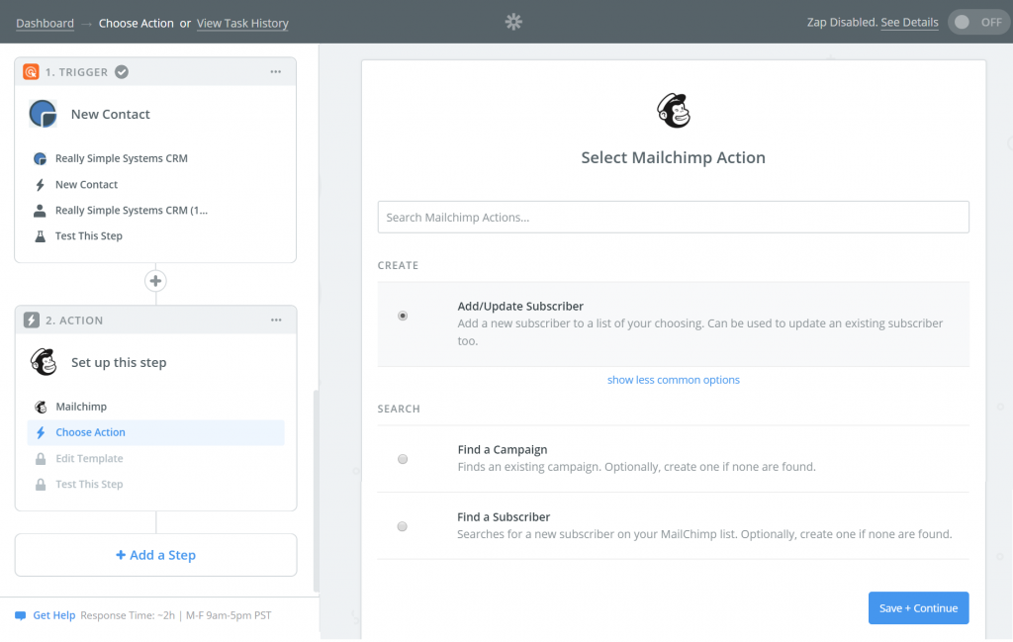This screenshot has height=642, width=1013.
Task: Select the Add/Update Subscriber radio button
Action: coord(403,316)
